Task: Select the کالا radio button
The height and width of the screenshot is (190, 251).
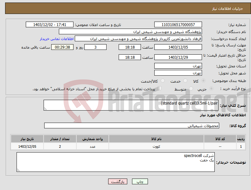Action: click(203, 81)
